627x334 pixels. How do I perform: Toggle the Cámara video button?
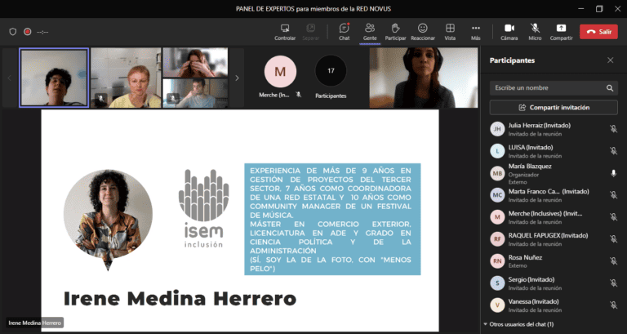tap(509, 32)
